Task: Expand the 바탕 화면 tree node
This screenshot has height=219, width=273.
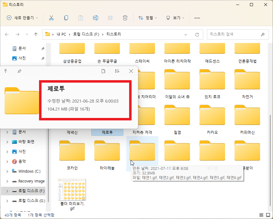Action: click(7, 142)
